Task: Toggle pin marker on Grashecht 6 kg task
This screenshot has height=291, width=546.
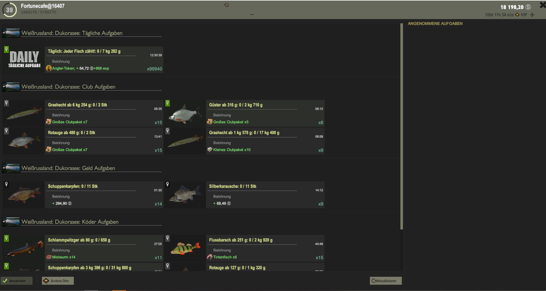Action: (x=6, y=103)
